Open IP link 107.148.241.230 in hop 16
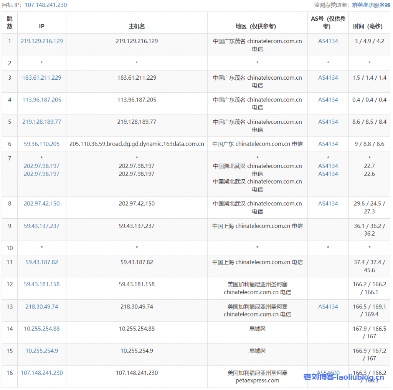Viewport: 393px width, 390px height. click(x=42, y=373)
